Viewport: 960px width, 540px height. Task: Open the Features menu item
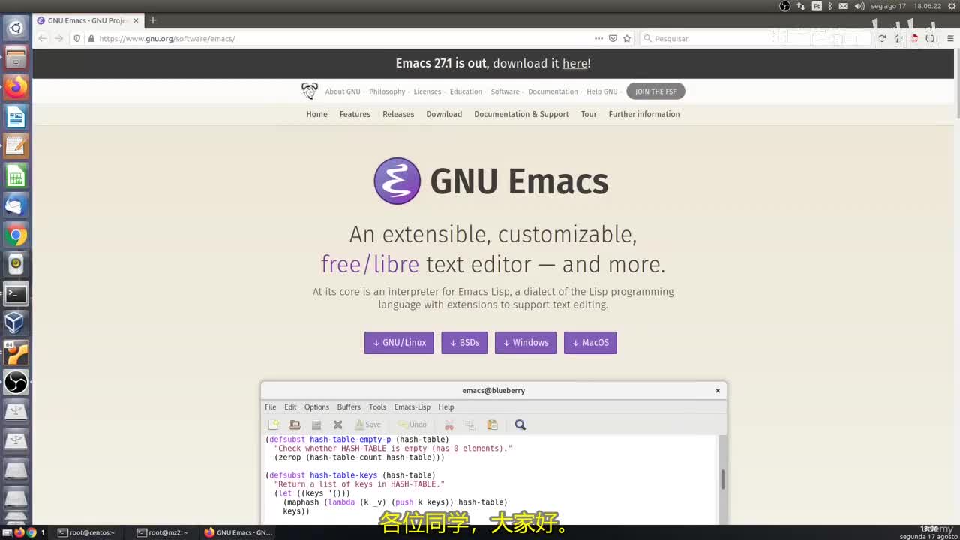click(355, 114)
